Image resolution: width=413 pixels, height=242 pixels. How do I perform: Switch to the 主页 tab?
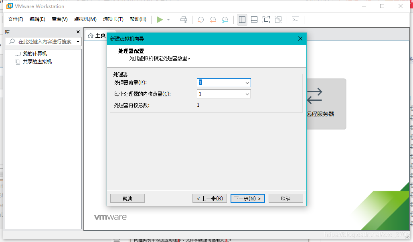pos(96,35)
